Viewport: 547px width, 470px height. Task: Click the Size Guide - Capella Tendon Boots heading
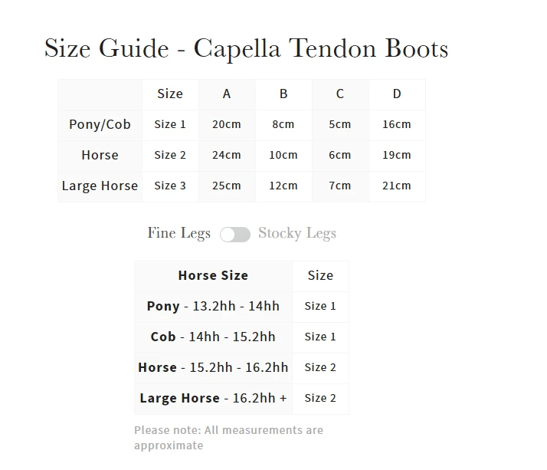tap(246, 48)
